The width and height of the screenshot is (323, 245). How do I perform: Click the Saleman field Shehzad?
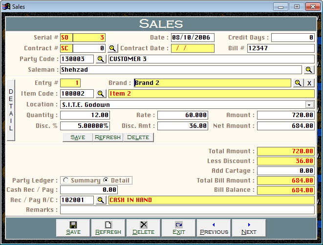(x=181, y=70)
